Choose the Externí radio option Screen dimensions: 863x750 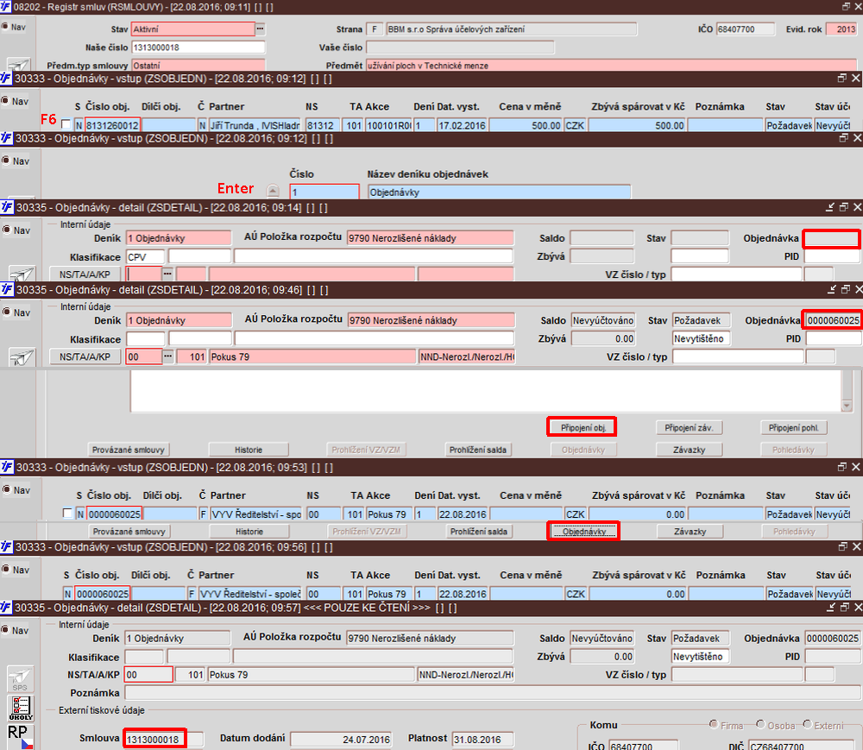click(x=808, y=724)
